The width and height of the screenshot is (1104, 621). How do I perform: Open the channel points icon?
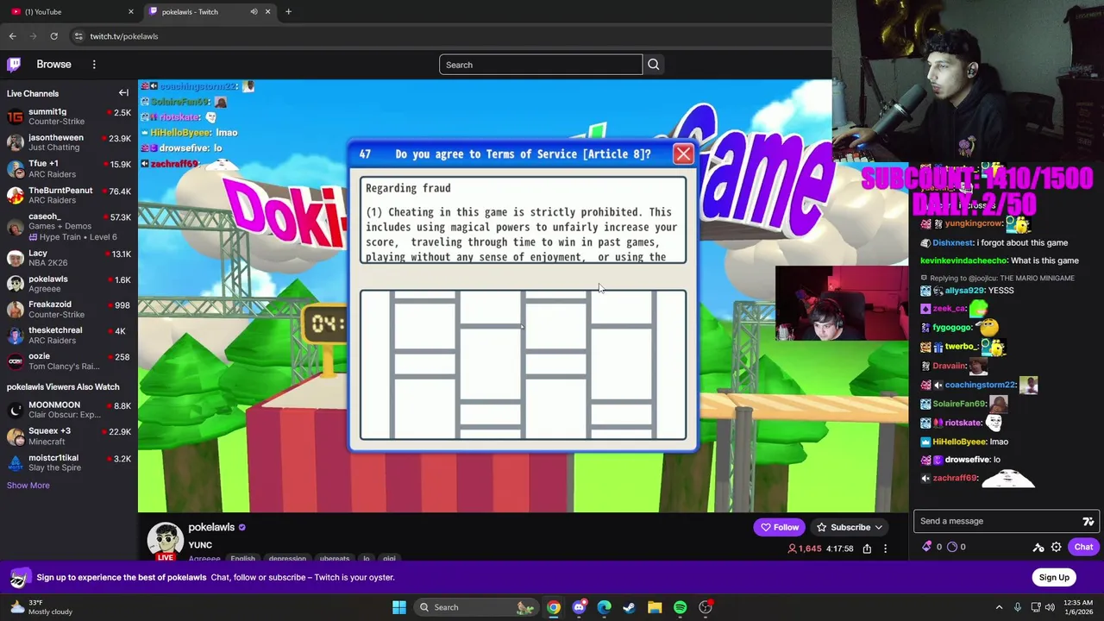point(953,547)
